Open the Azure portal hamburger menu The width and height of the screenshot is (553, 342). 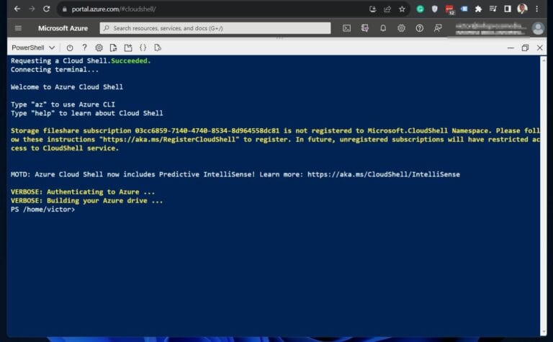(x=18, y=28)
